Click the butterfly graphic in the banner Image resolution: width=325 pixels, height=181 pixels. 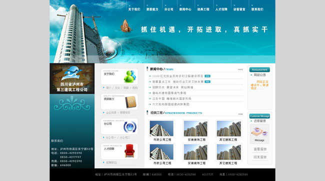click(126, 26)
